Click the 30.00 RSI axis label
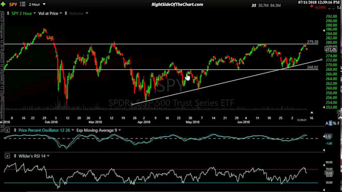The width and height of the screenshot is (342, 192). click(329, 182)
